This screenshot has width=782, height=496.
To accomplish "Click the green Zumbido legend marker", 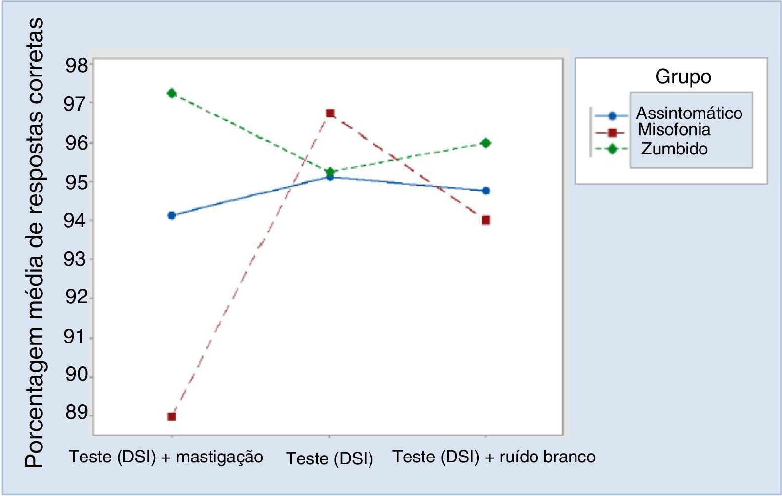I will click(612, 149).
